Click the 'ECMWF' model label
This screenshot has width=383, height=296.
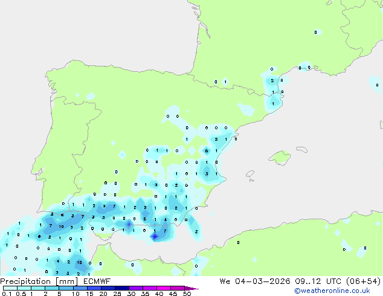coord(97,282)
